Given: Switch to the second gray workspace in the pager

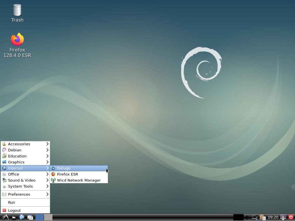Looking at the screenshot, I should (x=48, y=217).
